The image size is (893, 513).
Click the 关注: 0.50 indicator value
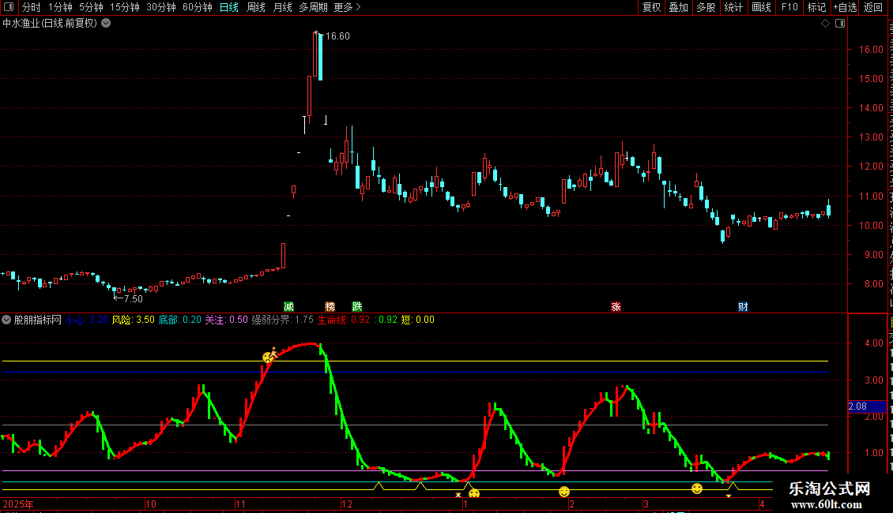click(x=226, y=320)
